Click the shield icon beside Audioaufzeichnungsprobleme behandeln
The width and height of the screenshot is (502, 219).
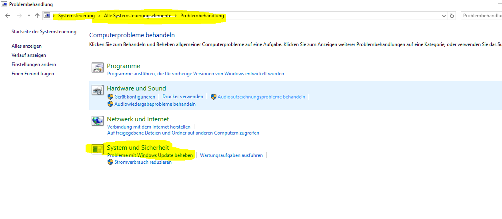(214, 96)
